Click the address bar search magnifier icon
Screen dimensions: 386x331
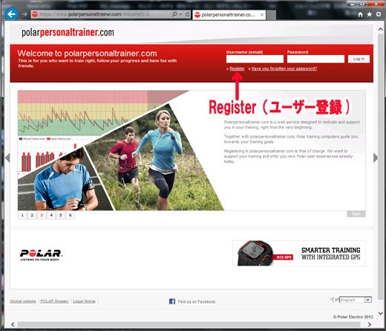174,14
